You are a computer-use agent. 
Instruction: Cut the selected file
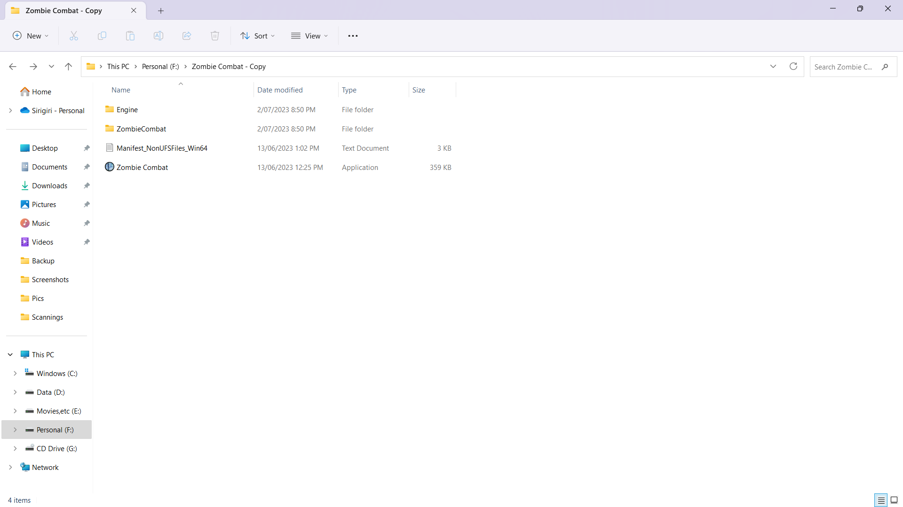73,36
